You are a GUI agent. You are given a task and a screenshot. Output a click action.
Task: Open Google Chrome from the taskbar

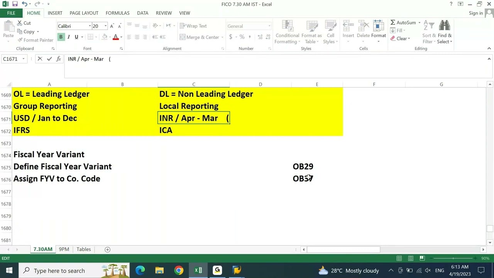click(x=179, y=270)
